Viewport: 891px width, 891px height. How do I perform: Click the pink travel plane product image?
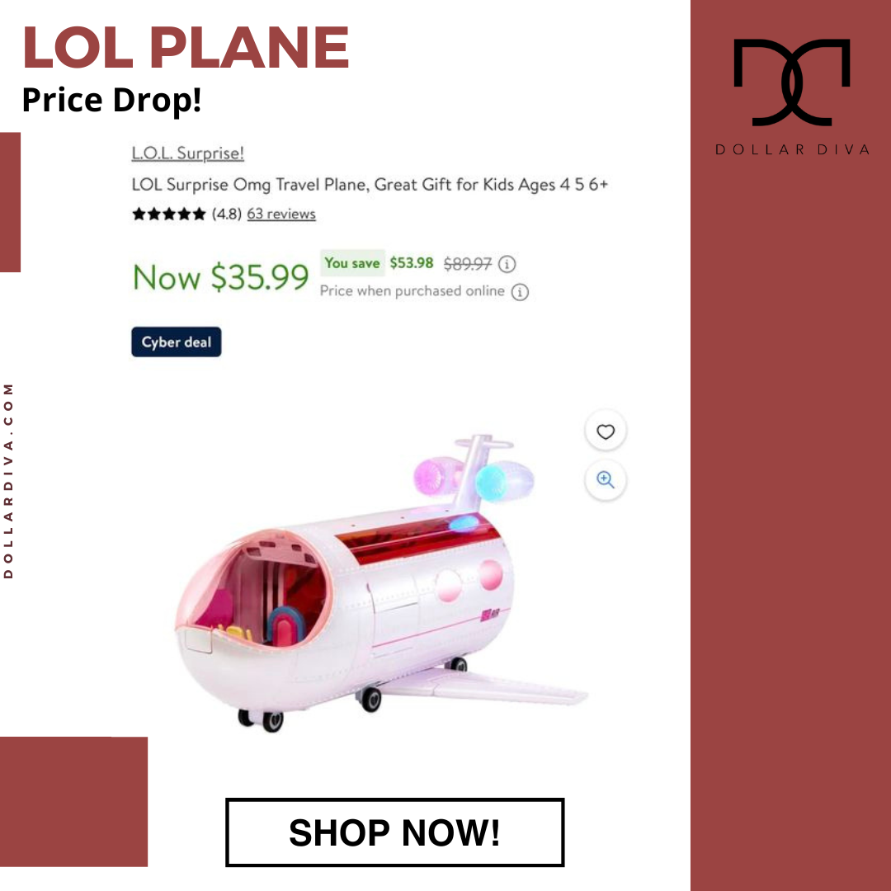click(380, 584)
